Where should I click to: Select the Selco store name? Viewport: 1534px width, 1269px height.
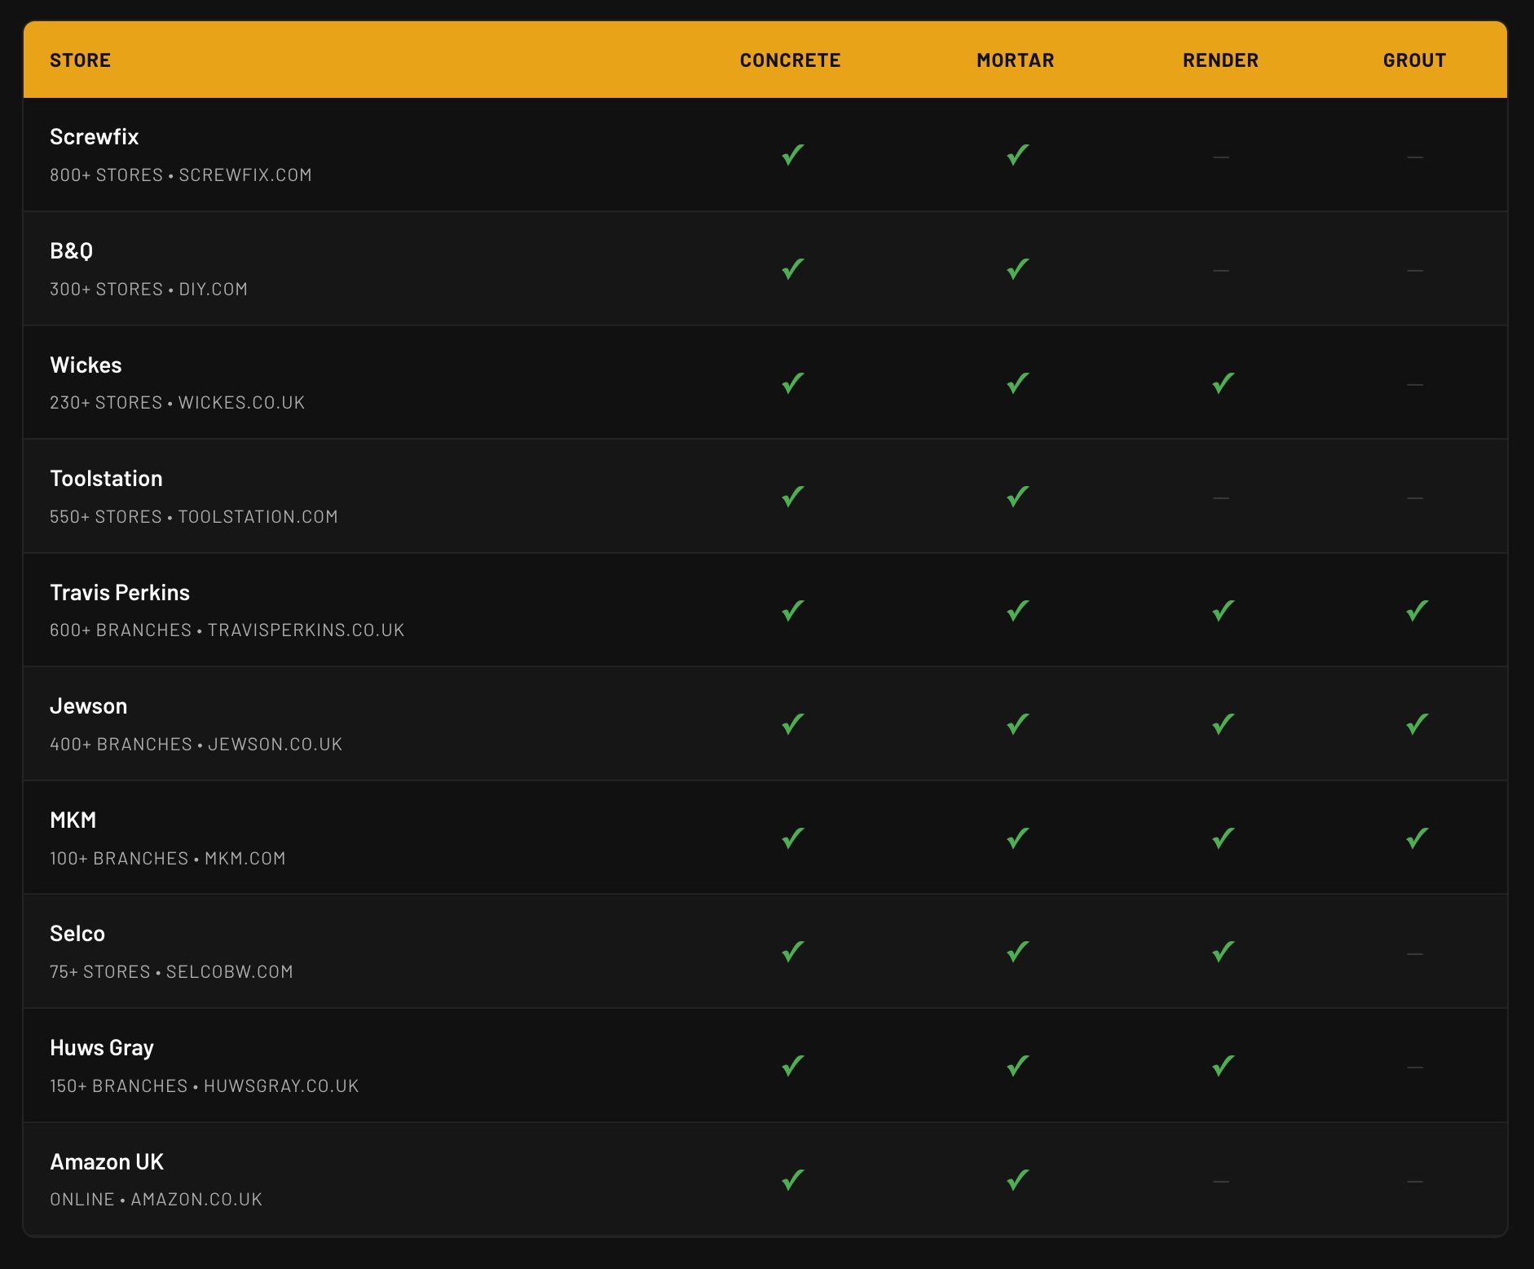tap(77, 934)
